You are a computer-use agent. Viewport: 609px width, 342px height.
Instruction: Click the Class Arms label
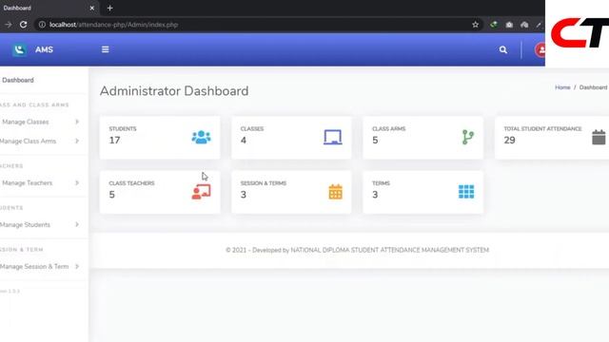click(x=389, y=129)
